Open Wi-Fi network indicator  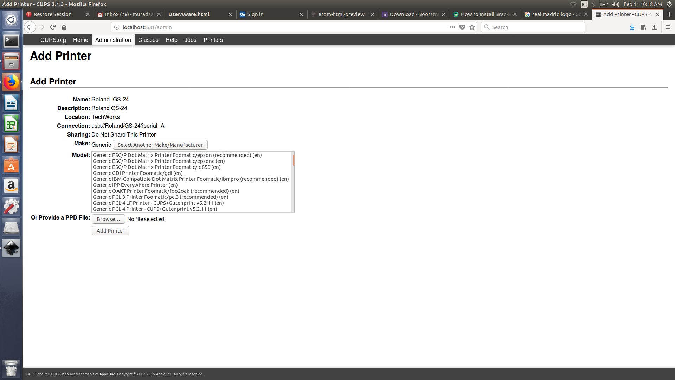(x=573, y=4)
